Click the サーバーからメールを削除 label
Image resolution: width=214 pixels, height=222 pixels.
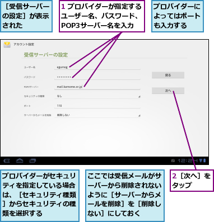38,115
